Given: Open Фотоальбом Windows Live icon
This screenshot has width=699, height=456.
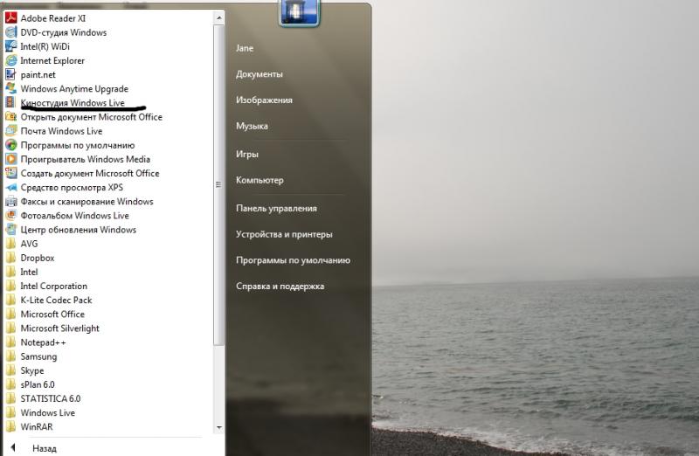Looking at the screenshot, I should pyautogui.click(x=10, y=215).
